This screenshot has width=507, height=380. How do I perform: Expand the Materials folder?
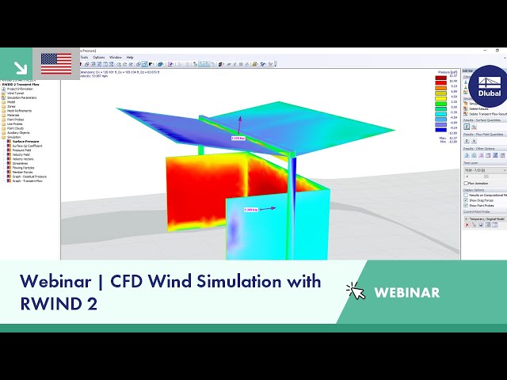3,115
